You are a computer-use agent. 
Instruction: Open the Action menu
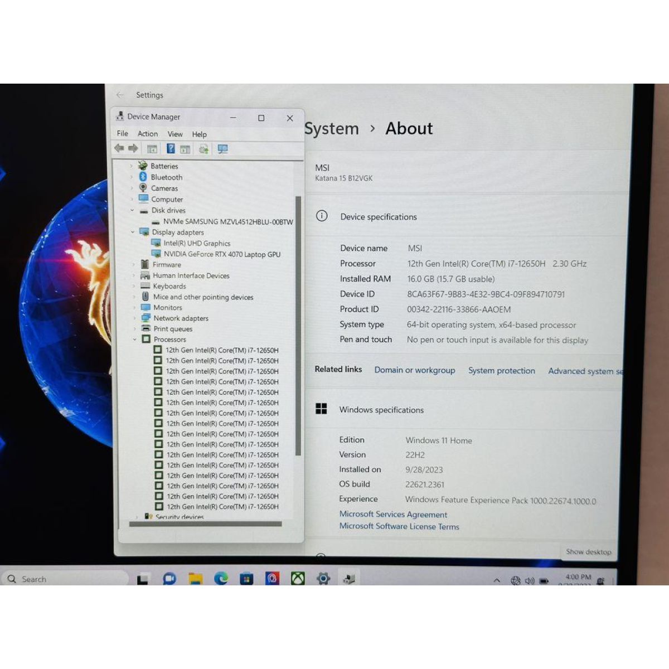pos(147,134)
